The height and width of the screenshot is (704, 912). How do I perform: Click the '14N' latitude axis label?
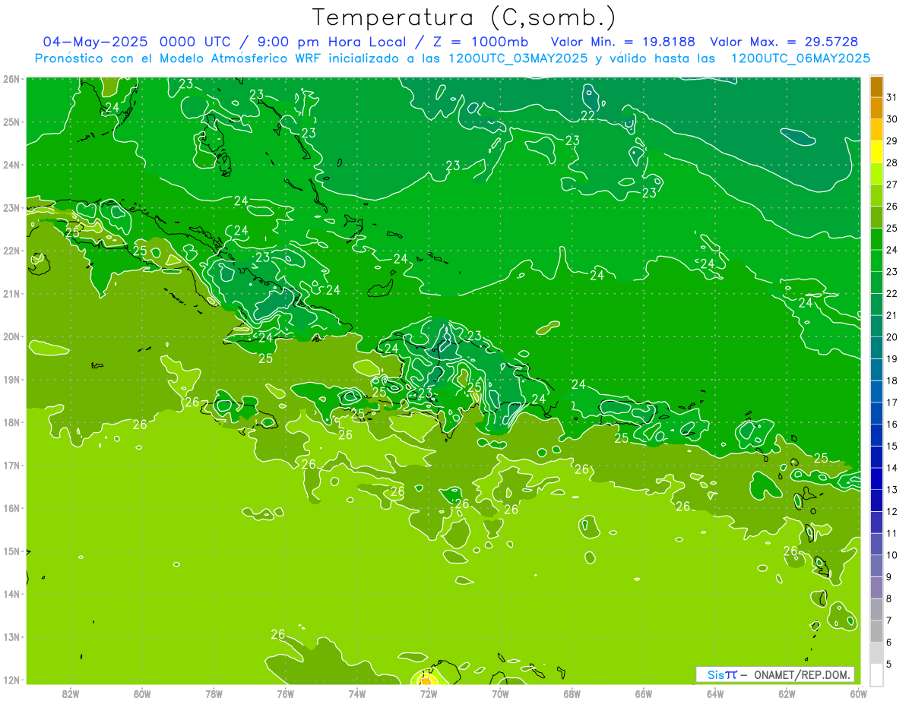tap(11, 594)
